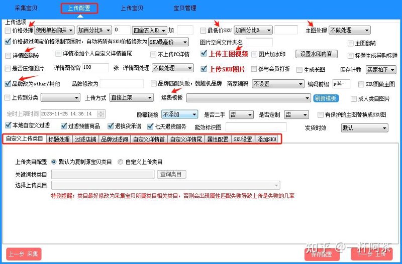402x264 pixels.
Task: Enable the 图片加水印 checkbox
Action: click(254, 54)
